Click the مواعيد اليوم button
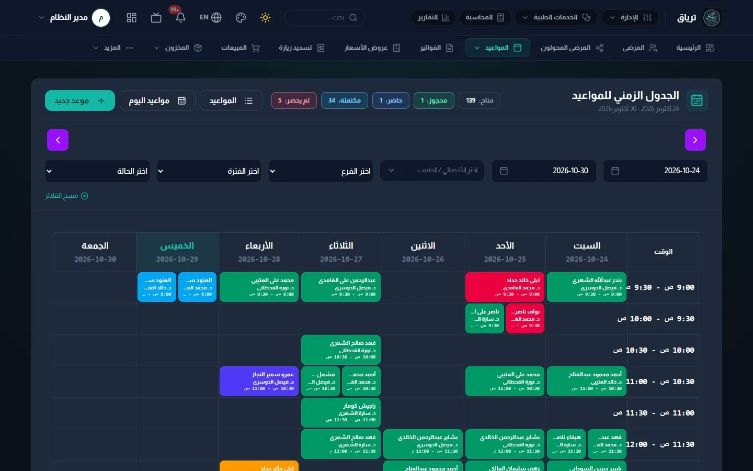The height and width of the screenshot is (471, 753). coord(157,100)
